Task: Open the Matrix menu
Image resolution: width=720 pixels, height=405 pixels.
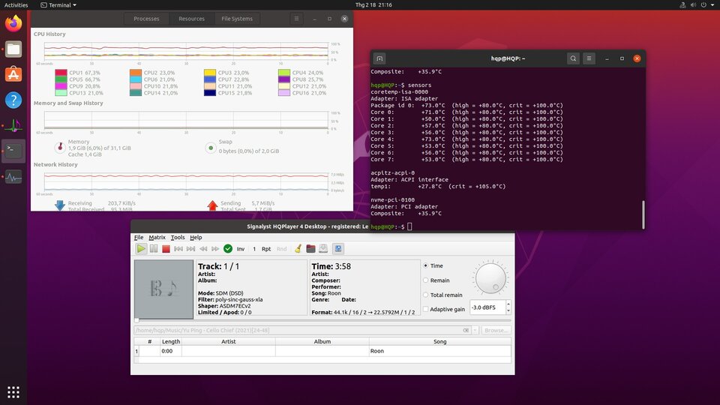Action: pos(157,238)
